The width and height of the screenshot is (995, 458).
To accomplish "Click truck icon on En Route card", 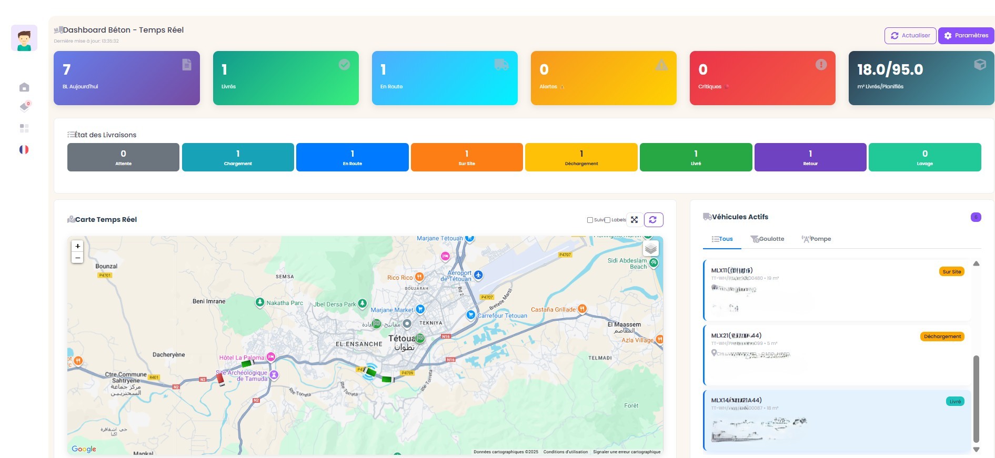I will [x=501, y=65].
